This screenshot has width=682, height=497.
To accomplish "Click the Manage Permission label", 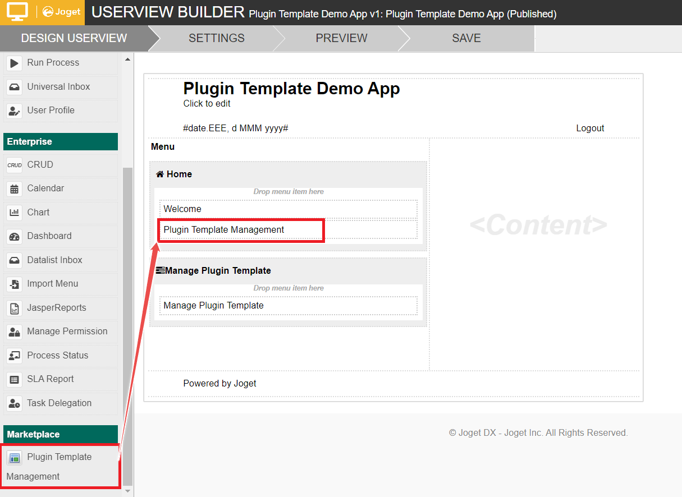I will point(67,332).
